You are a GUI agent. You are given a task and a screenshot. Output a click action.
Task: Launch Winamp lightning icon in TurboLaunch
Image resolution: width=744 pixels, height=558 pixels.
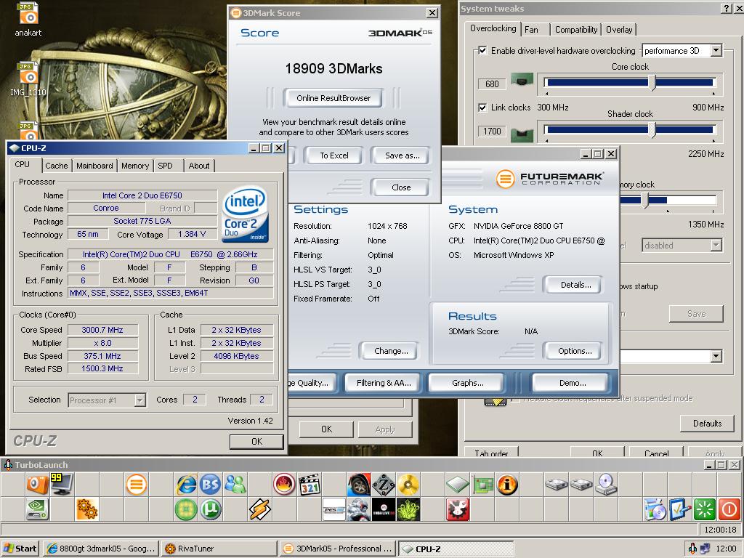coord(260,509)
